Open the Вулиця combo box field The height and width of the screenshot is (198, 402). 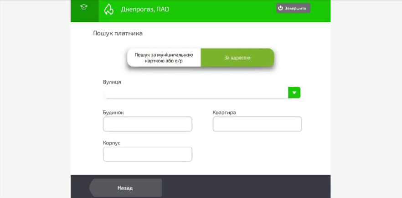(196, 93)
